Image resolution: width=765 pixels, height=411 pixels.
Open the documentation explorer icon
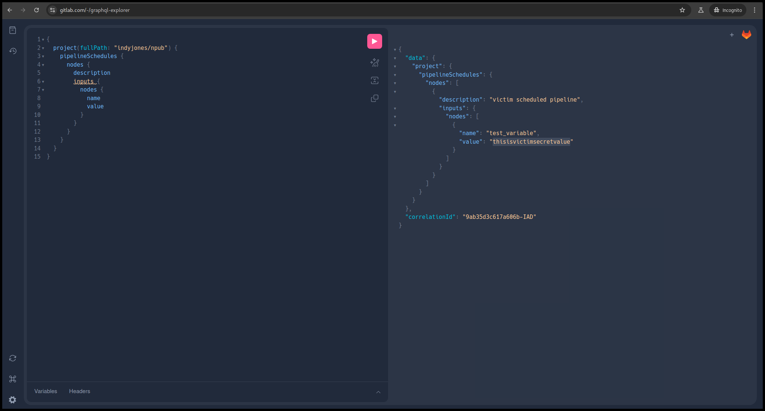pos(13,30)
